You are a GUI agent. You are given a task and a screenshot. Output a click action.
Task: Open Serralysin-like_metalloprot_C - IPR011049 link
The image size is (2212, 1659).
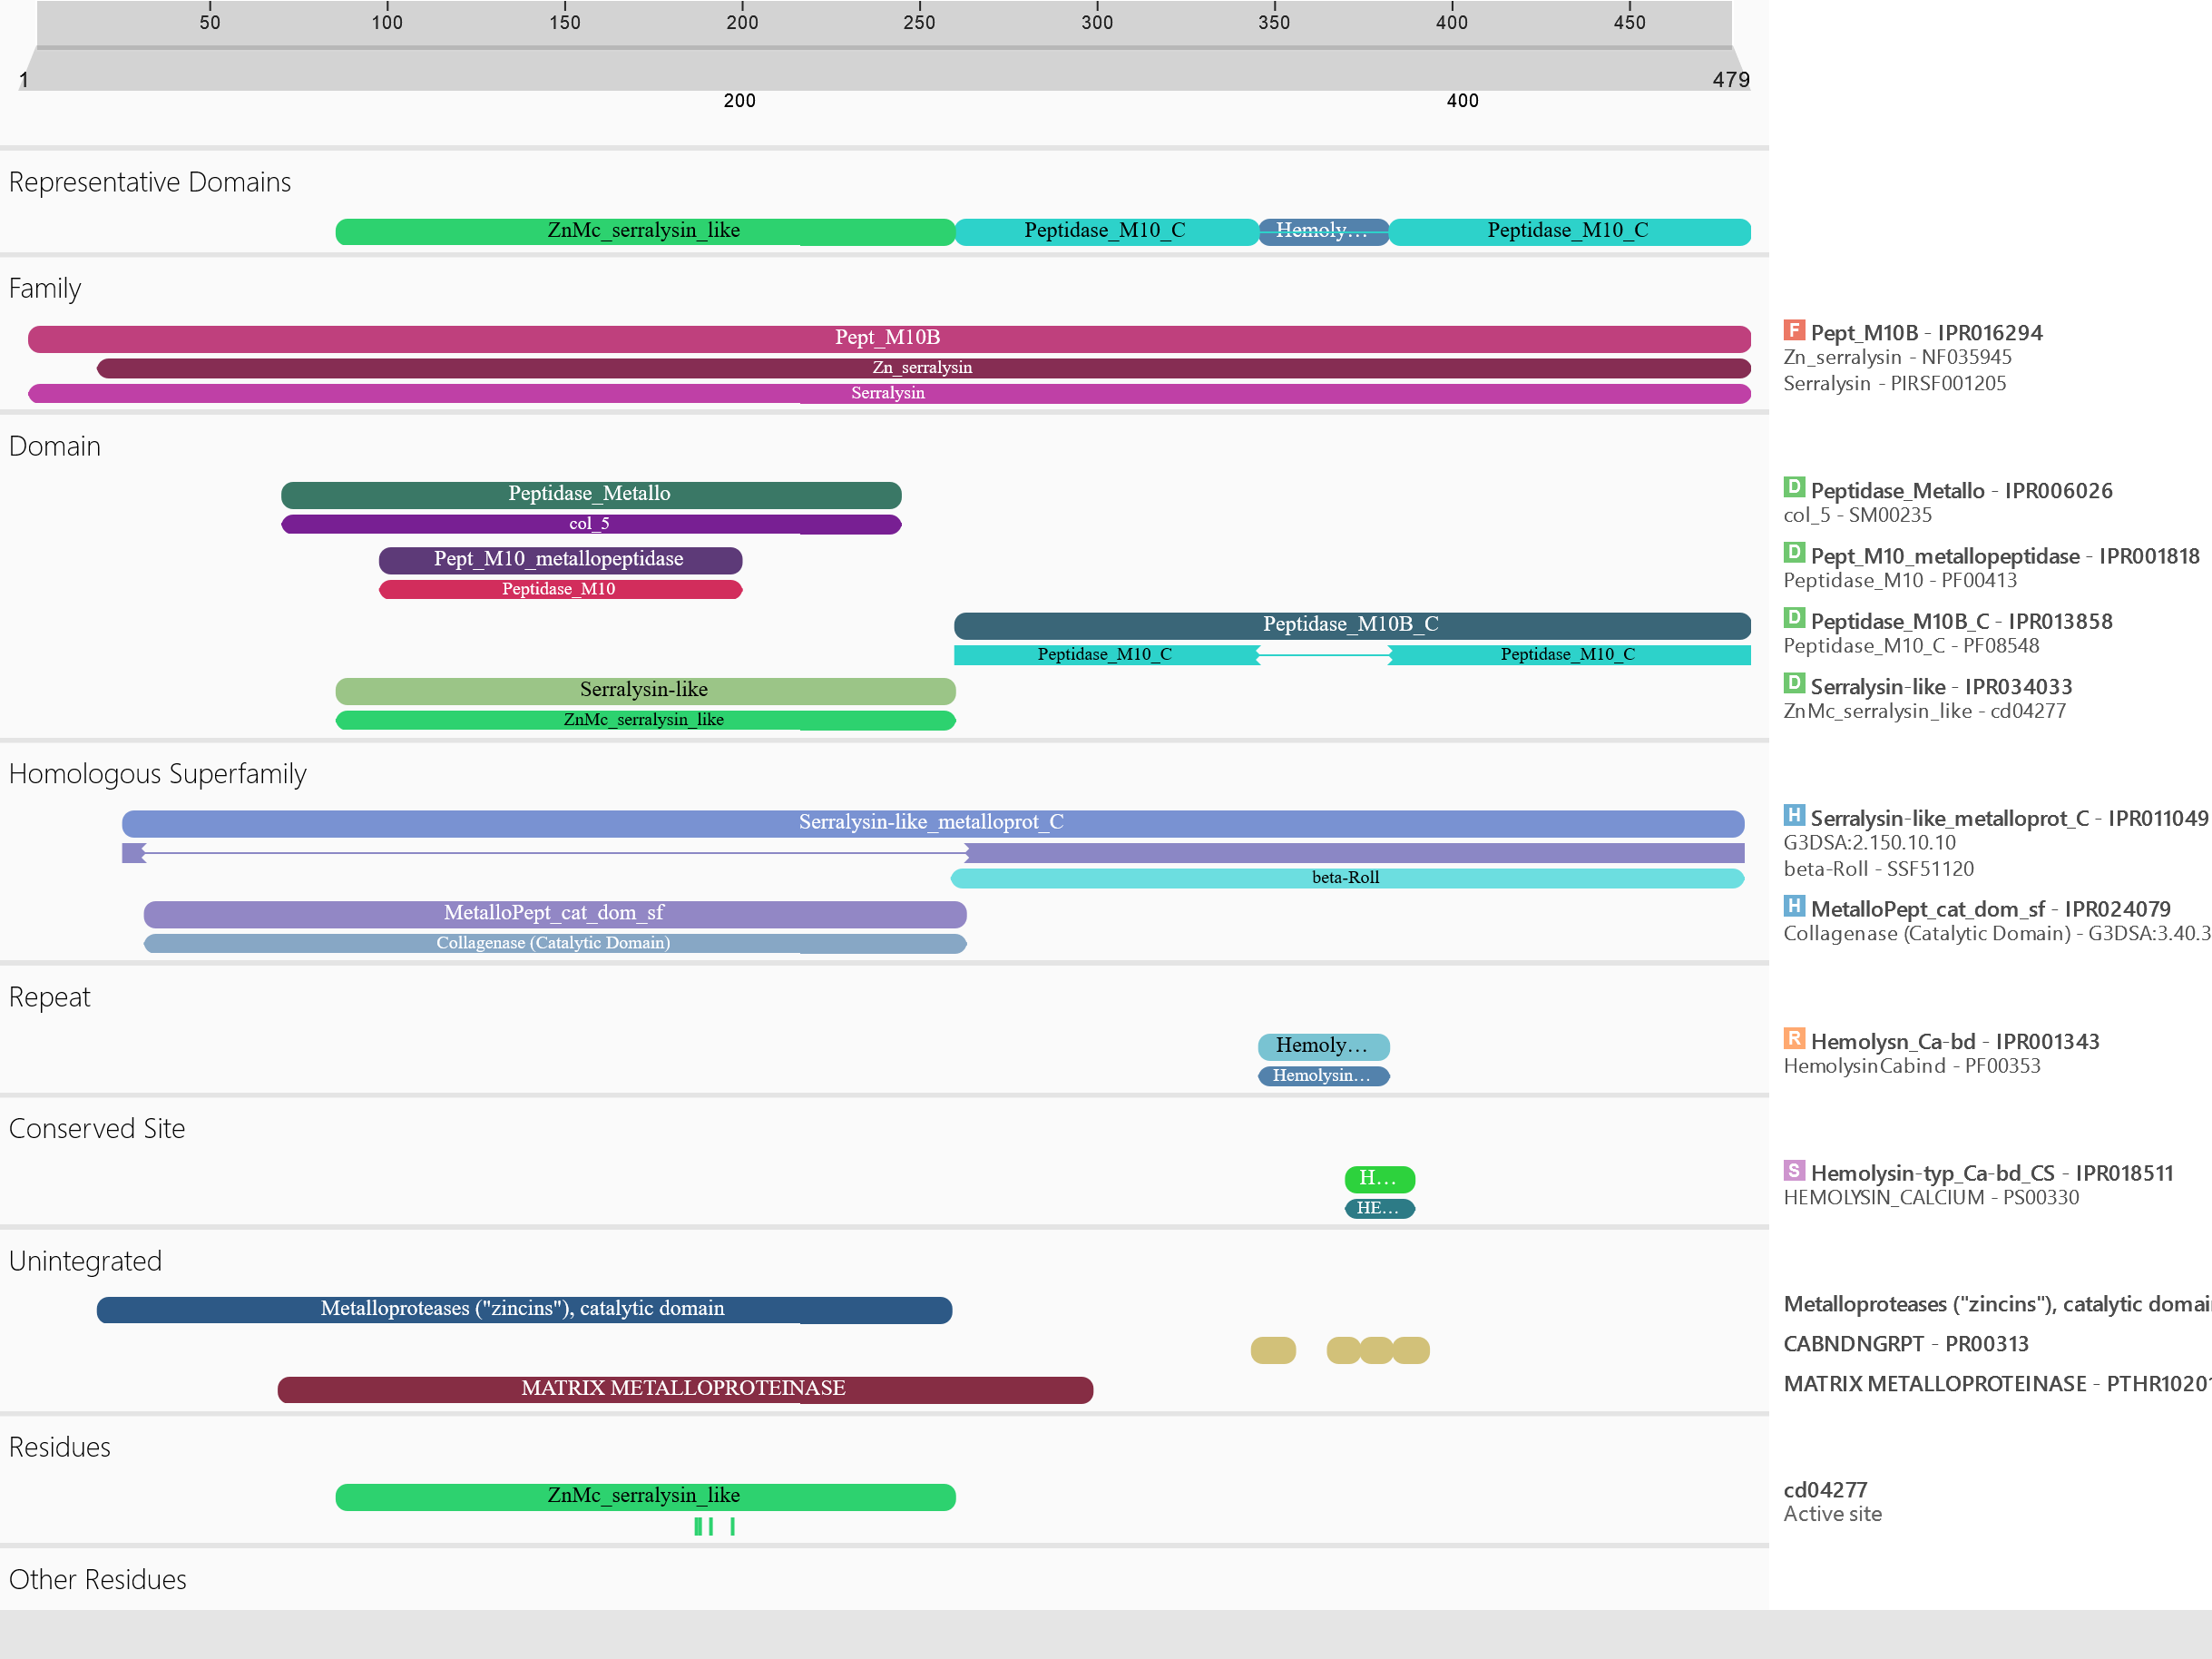click(x=2009, y=819)
